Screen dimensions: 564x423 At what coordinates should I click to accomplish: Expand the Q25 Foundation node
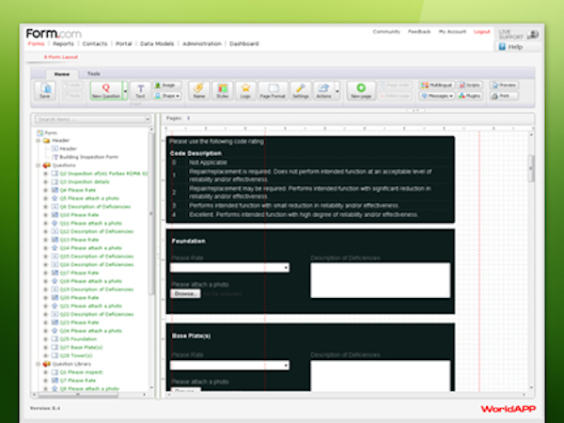point(46,338)
